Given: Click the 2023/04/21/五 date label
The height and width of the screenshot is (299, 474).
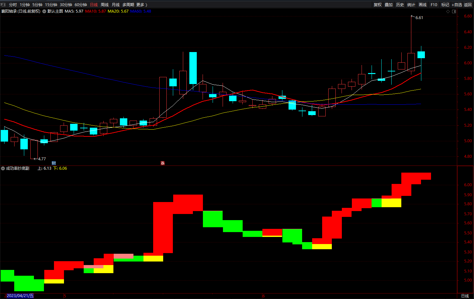Looking at the screenshot, I should [x=20, y=296].
